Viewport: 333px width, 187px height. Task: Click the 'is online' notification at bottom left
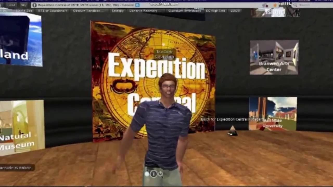click(17, 168)
